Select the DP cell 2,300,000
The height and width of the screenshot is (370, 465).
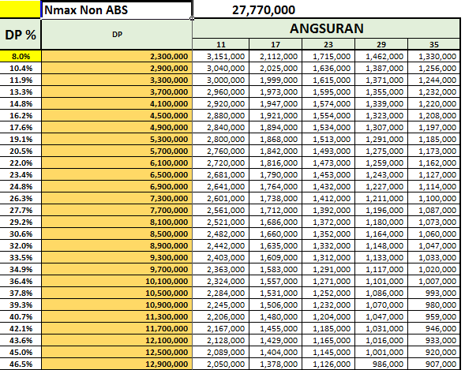click(117, 56)
